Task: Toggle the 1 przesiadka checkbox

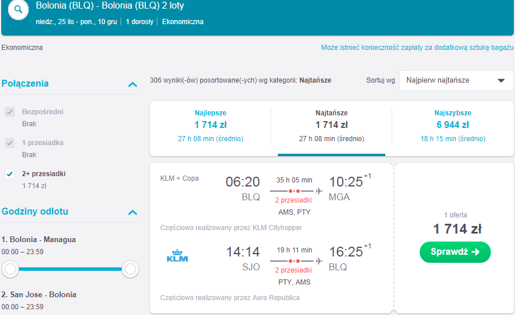Action: coord(10,143)
